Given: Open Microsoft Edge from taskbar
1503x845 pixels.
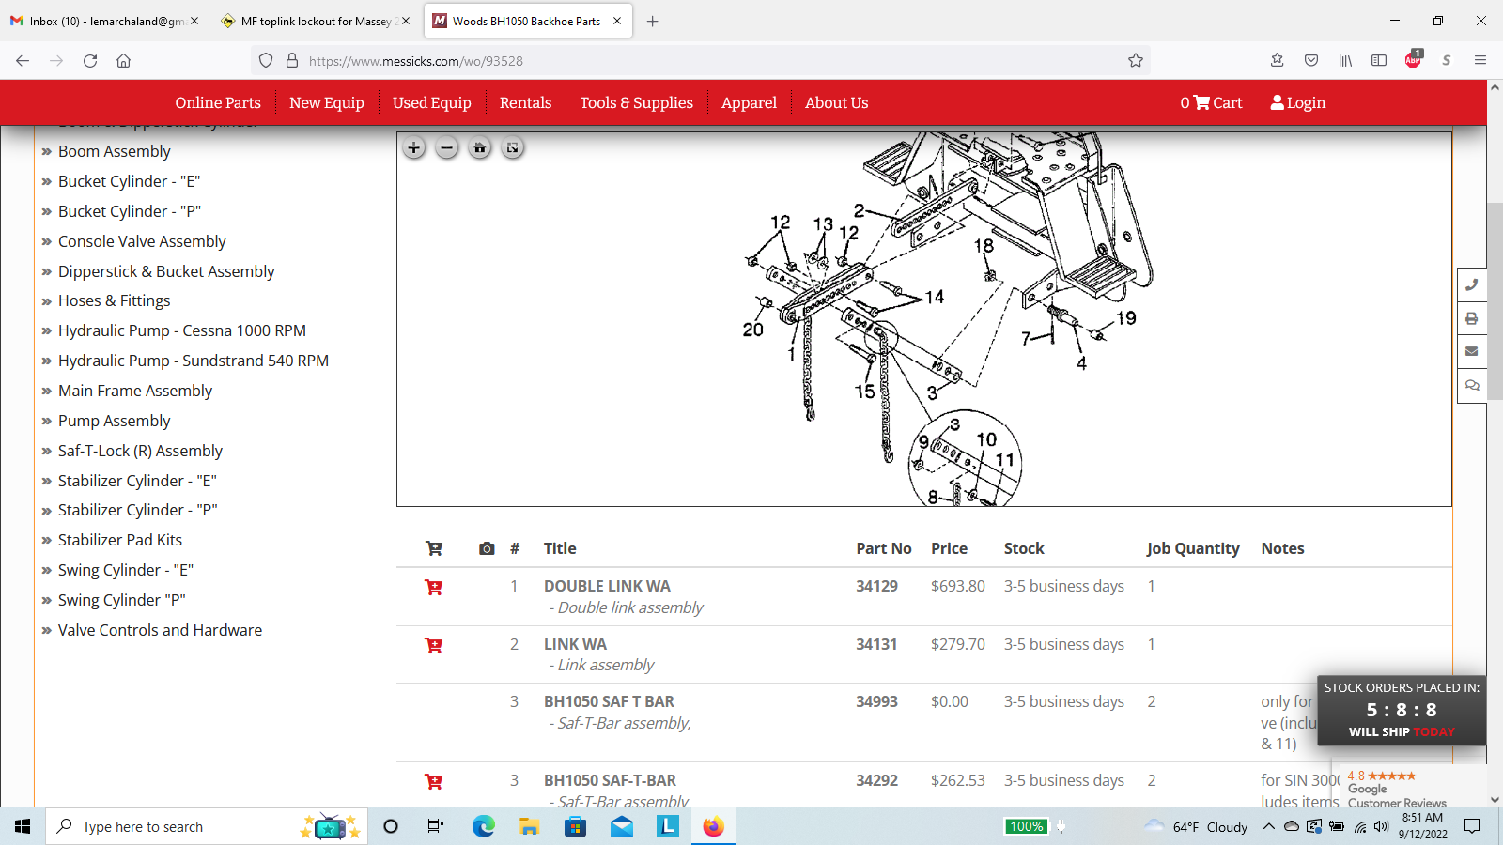Looking at the screenshot, I should pyautogui.click(x=483, y=826).
